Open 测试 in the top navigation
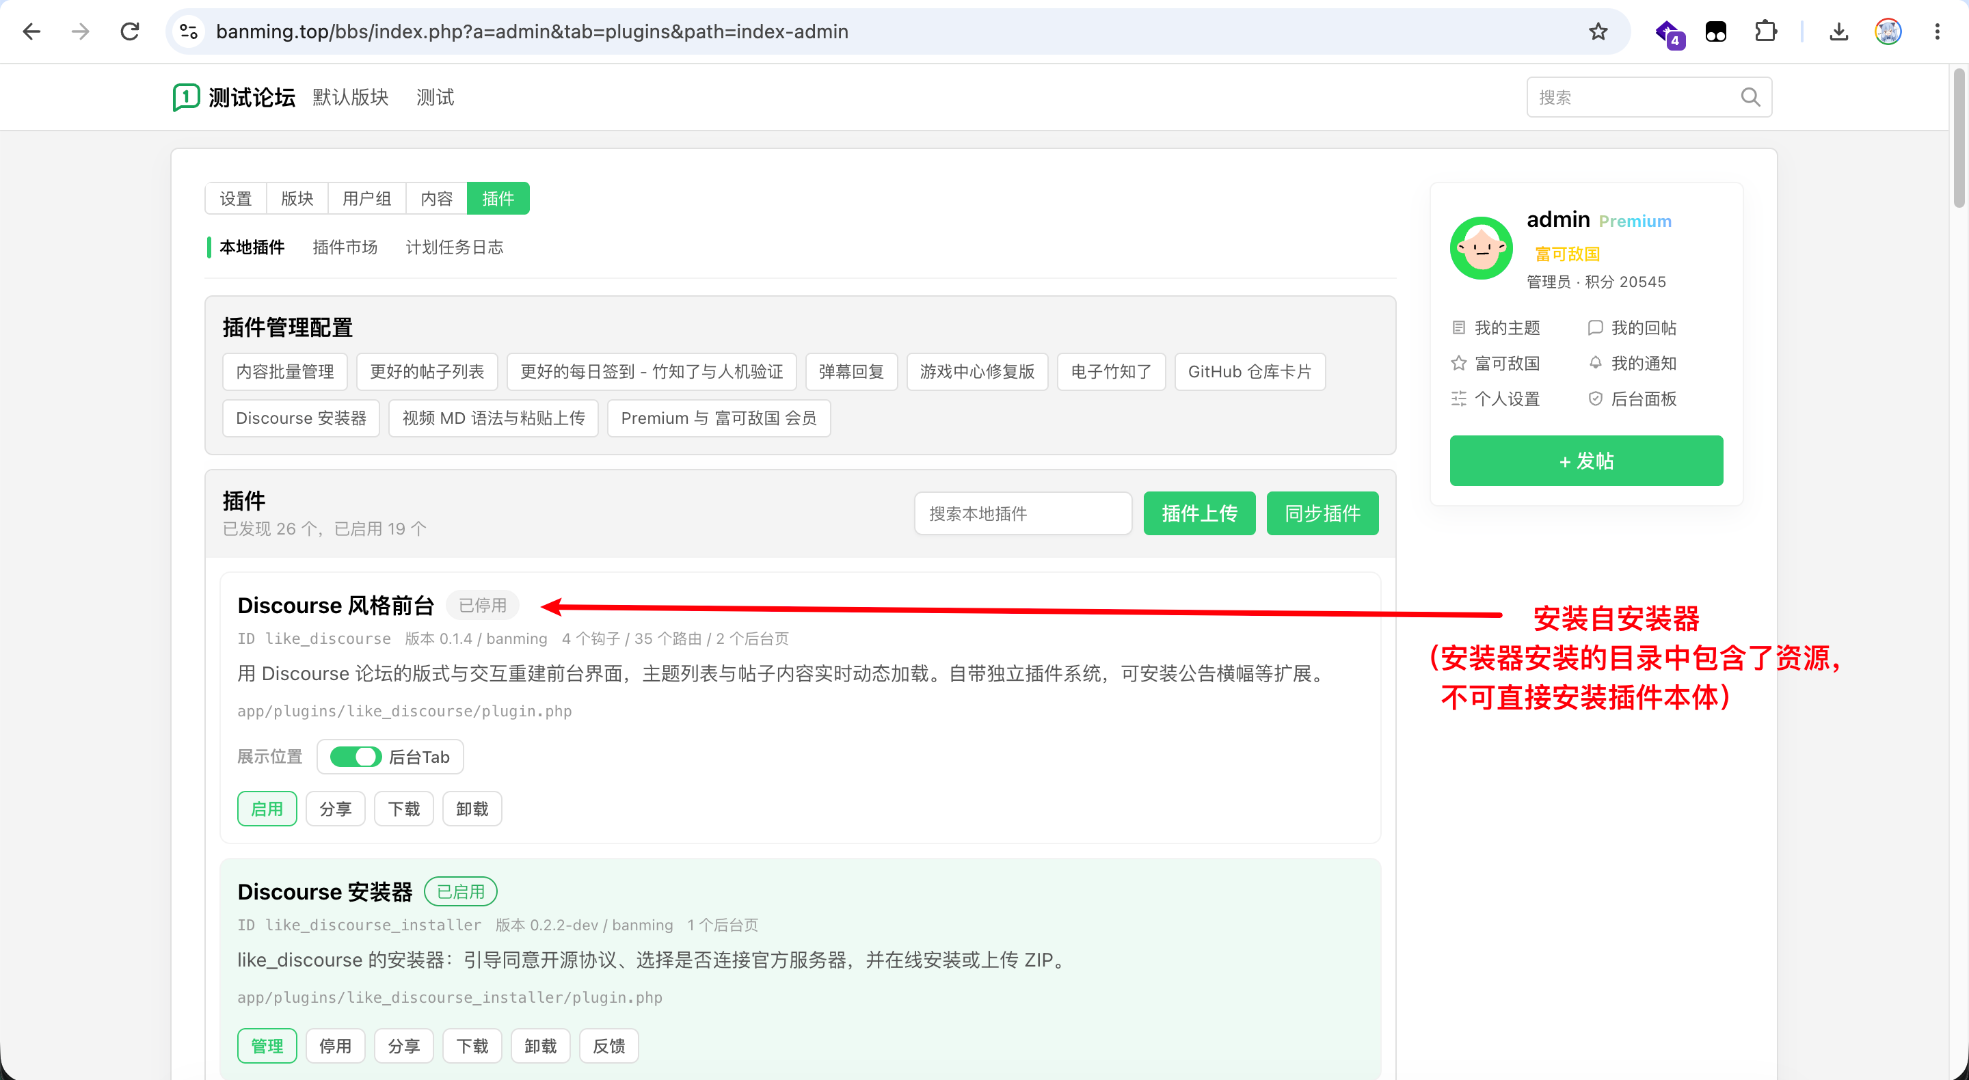The width and height of the screenshot is (1969, 1080). (x=435, y=97)
